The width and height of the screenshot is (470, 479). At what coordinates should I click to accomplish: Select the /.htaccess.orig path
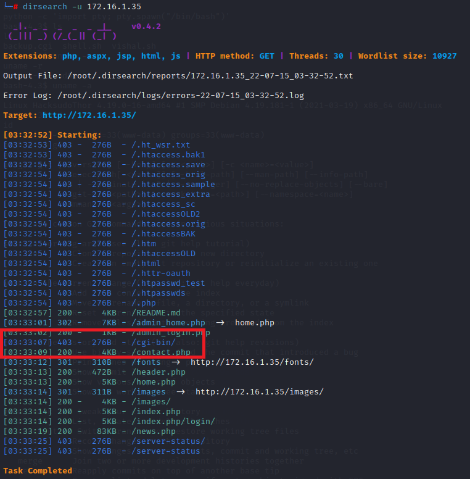[168, 224]
